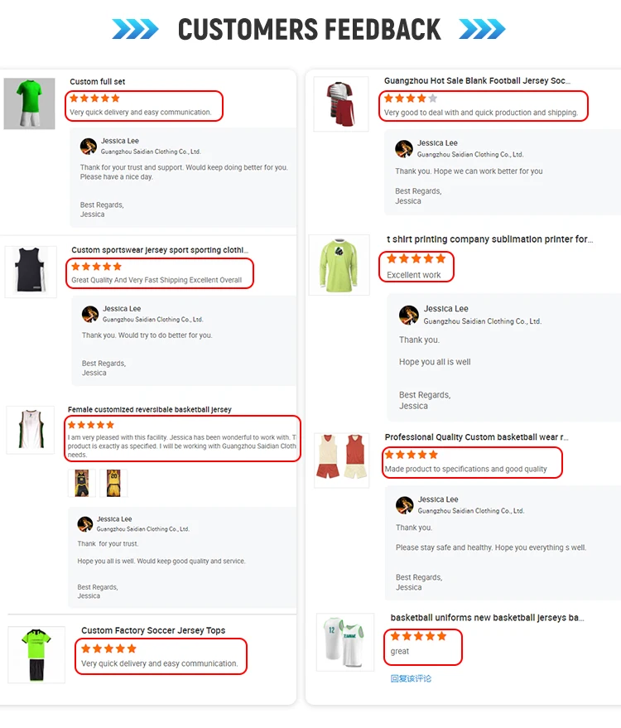The width and height of the screenshot is (621, 728).
Task: Open the first yellow jersey review photo
Action: [82, 483]
